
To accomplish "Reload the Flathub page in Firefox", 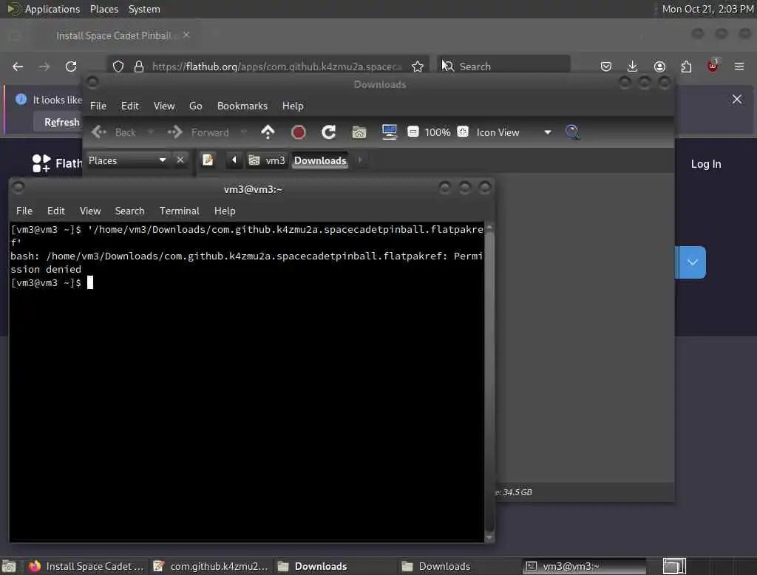I will (x=71, y=67).
